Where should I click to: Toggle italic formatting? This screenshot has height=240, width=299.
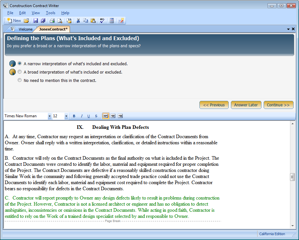point(82,116)
